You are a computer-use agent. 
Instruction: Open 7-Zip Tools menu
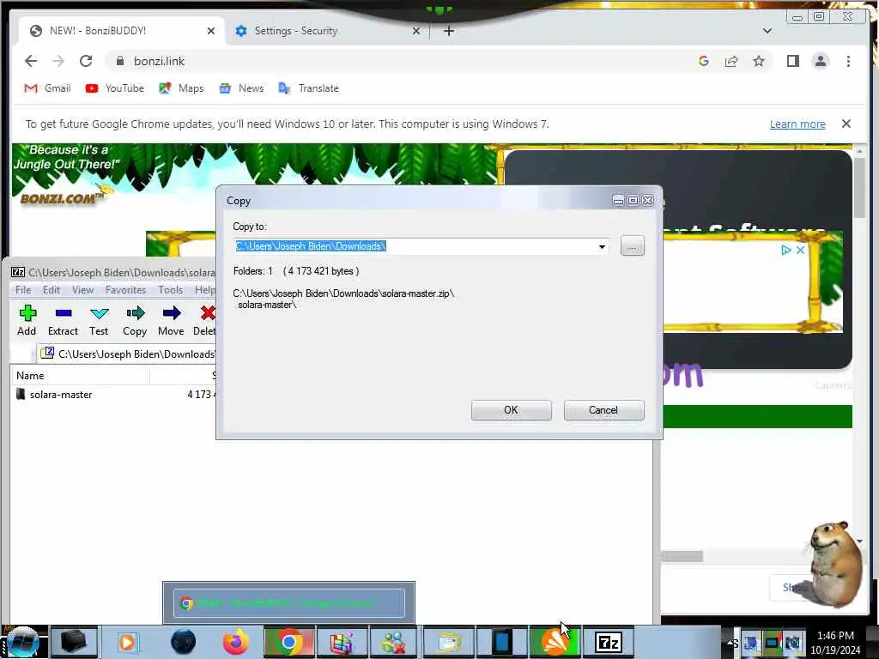click(171, 290)
